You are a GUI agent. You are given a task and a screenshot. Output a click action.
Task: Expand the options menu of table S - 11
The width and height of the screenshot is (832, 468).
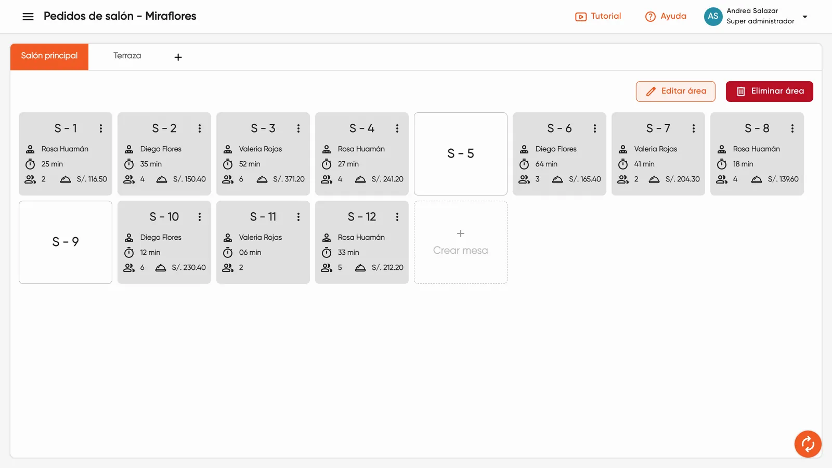click(298, 217)
